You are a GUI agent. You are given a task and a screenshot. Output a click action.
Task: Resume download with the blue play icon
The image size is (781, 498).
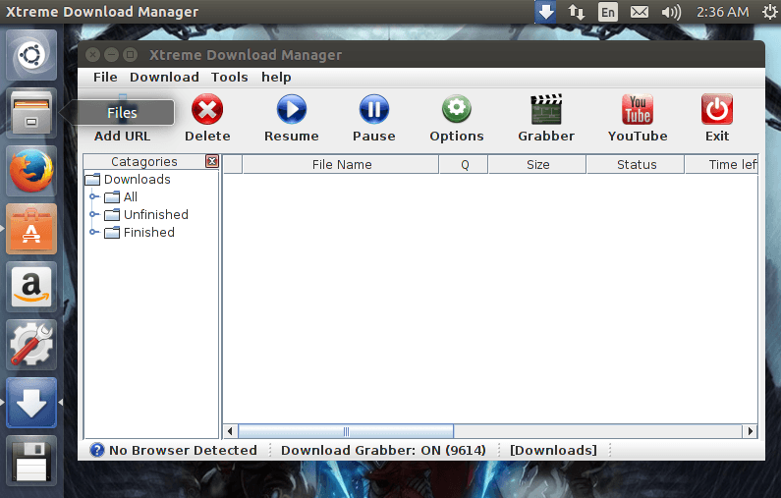click(292, 109)
